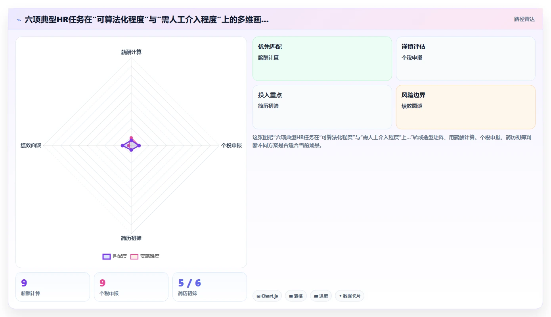Toggle the 匹配度 legend swatch

[107, 256]
